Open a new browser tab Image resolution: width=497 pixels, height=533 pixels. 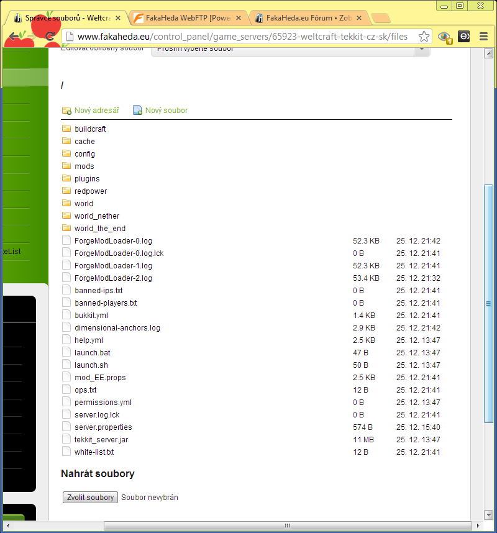(x=380, y=19)
